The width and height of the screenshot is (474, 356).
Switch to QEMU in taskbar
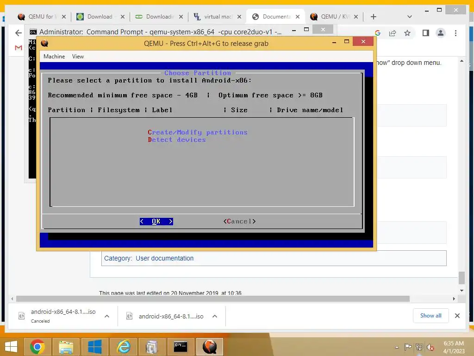pos(210,347)
